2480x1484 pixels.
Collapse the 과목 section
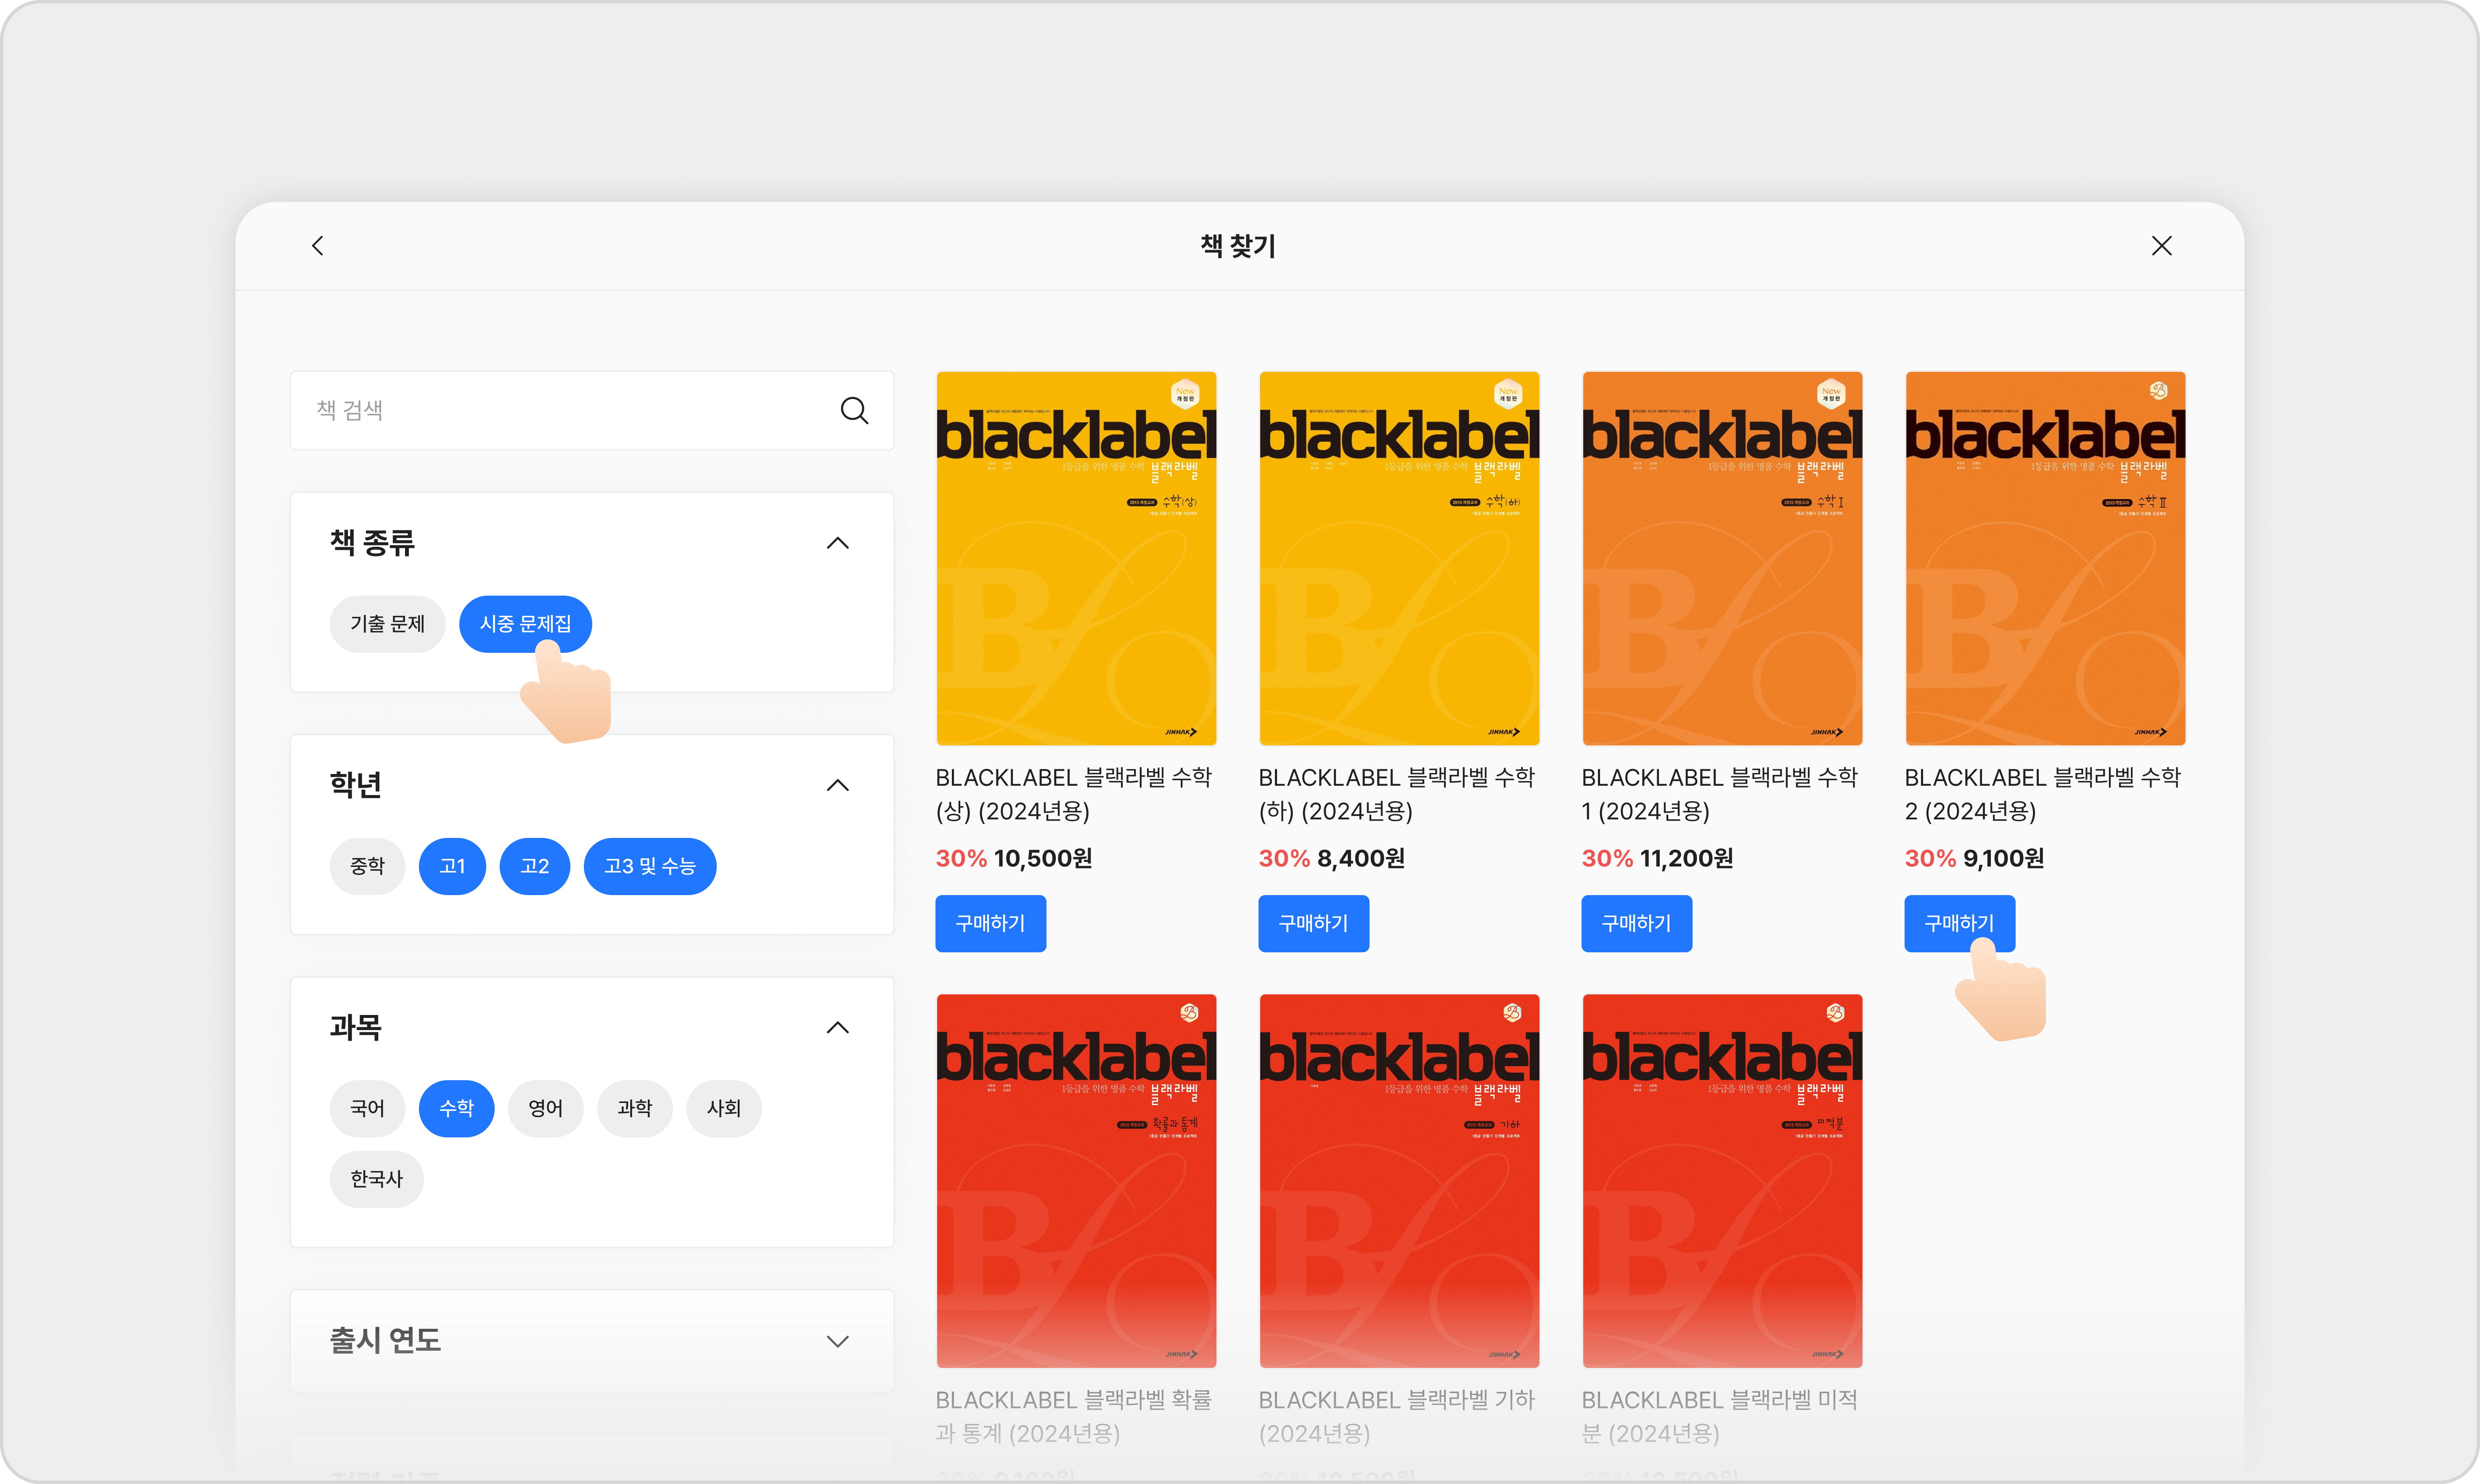[838, 1027]
